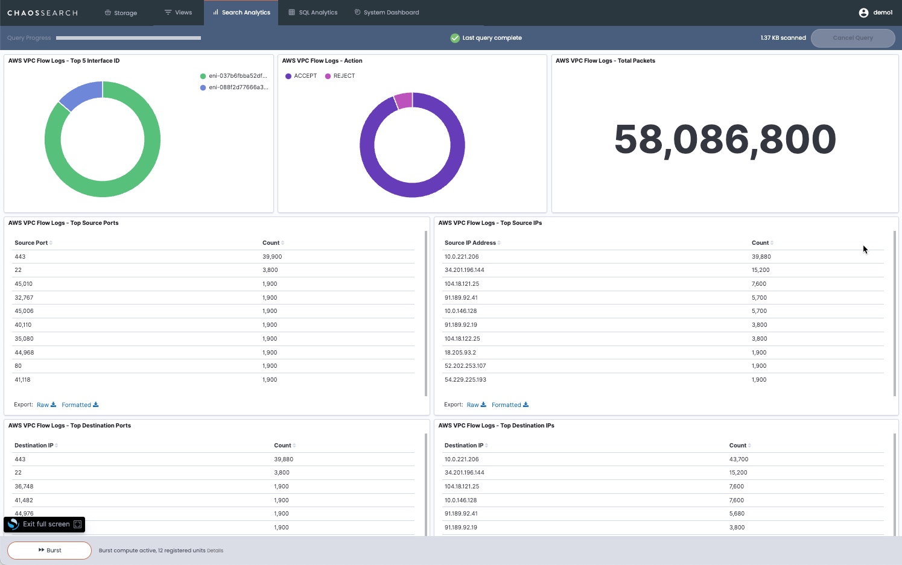Open the burst compute Details link
The image size is (902, 565).
215,551
